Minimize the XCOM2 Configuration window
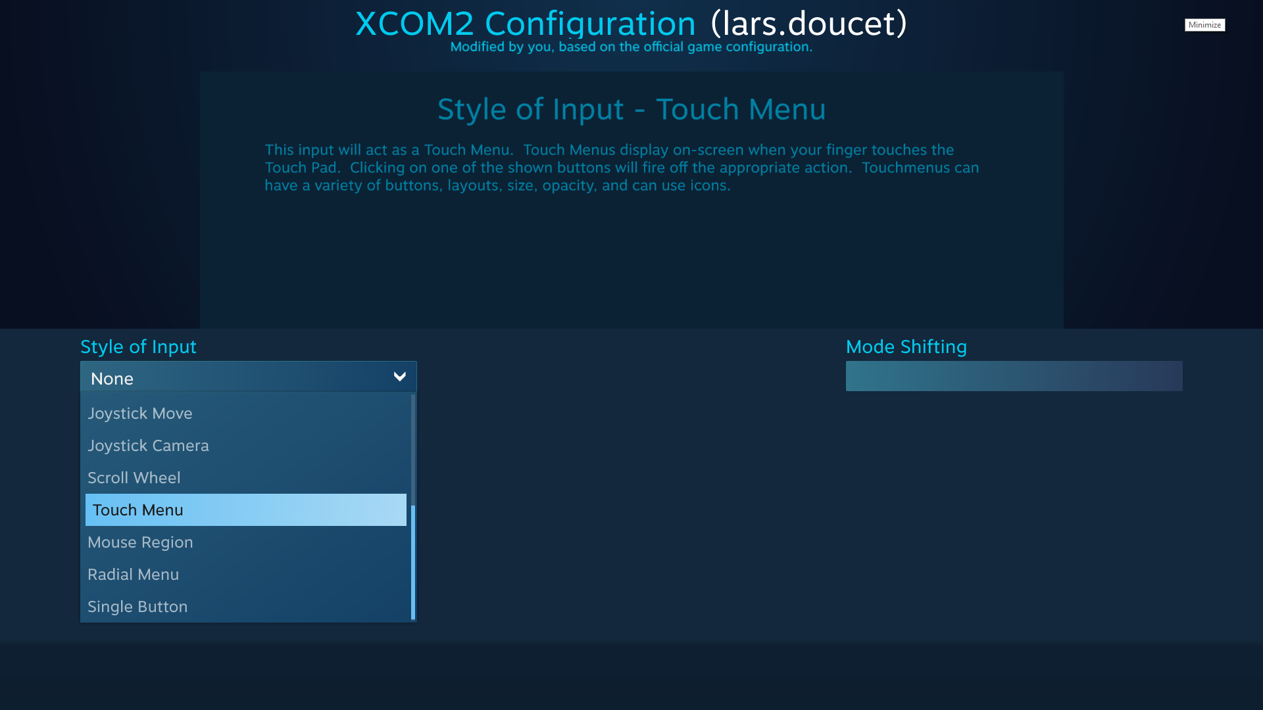1263x710 pixels. click(1205, 24)
